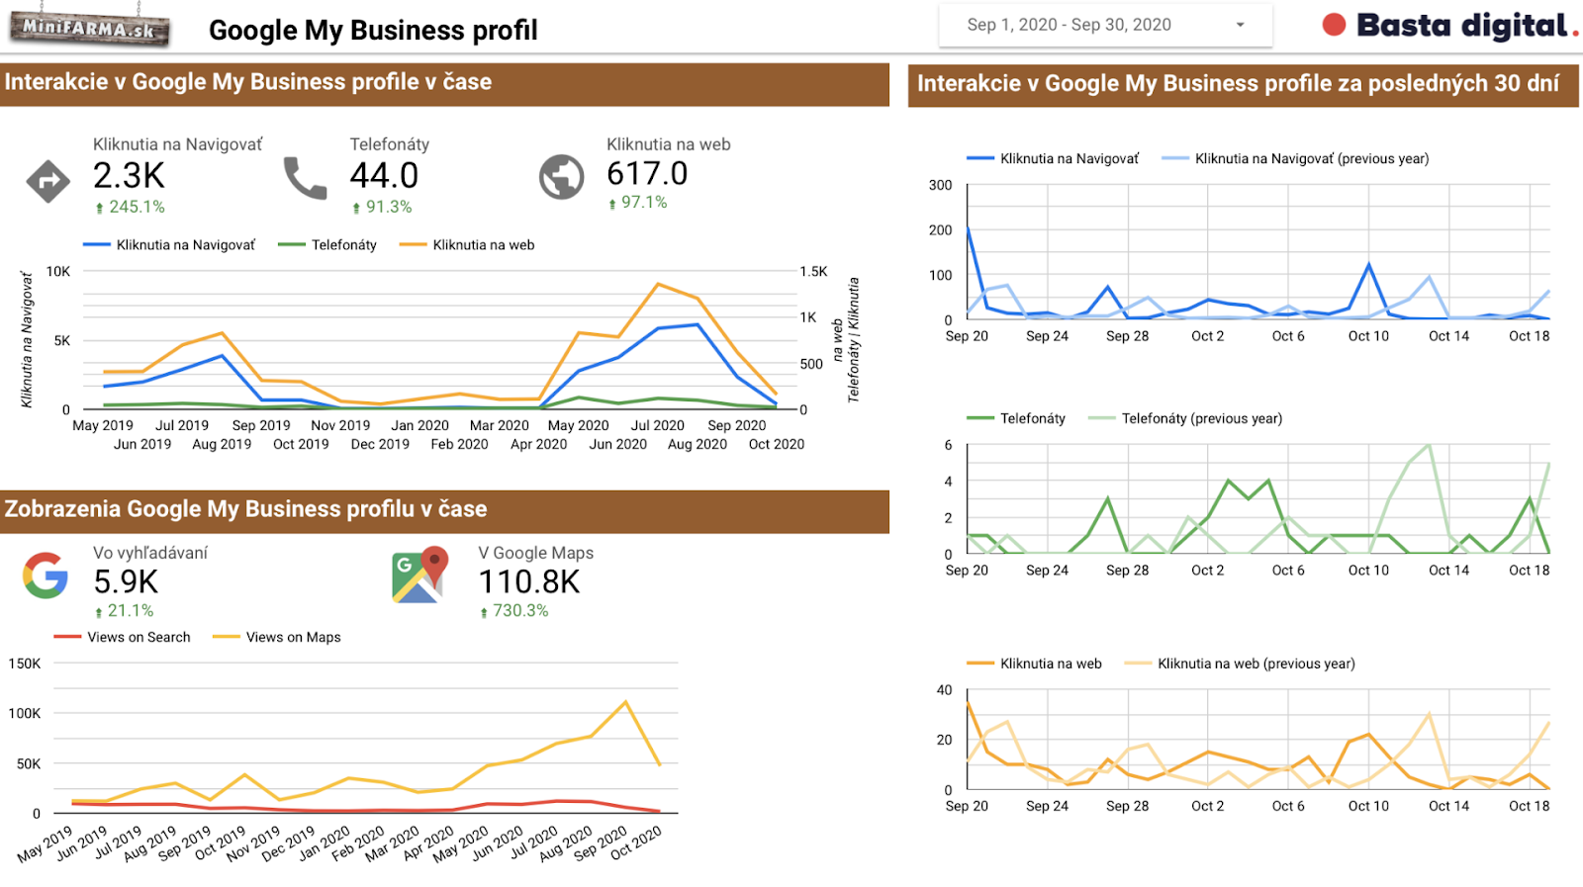Image resolution: width=1583 pixels, height=887 pixels.
Task: Click the 150K axis label on views chart
Action: (25, 665)
